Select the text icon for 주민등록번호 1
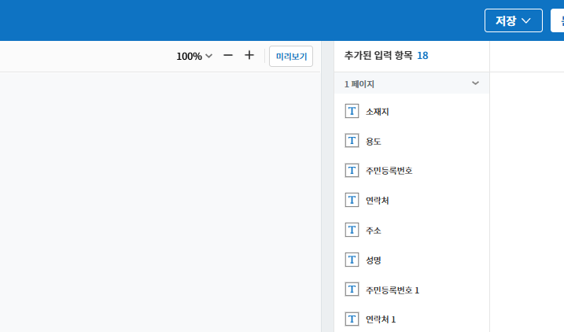This screenshot has width=564, height=332. (352, 290)
